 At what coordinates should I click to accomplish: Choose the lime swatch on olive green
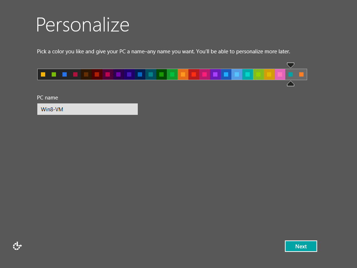pos(258,74)
